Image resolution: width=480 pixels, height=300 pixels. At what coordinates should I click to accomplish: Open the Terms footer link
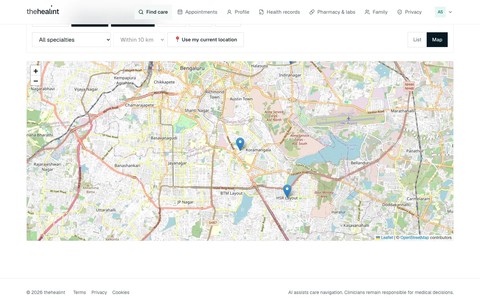tap(80, 292)
